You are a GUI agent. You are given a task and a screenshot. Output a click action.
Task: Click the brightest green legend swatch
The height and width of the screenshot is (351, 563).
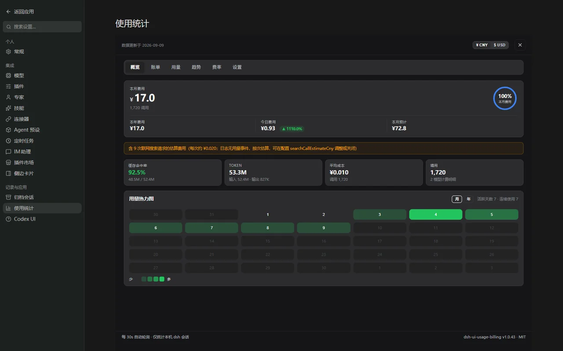(162, 279)
